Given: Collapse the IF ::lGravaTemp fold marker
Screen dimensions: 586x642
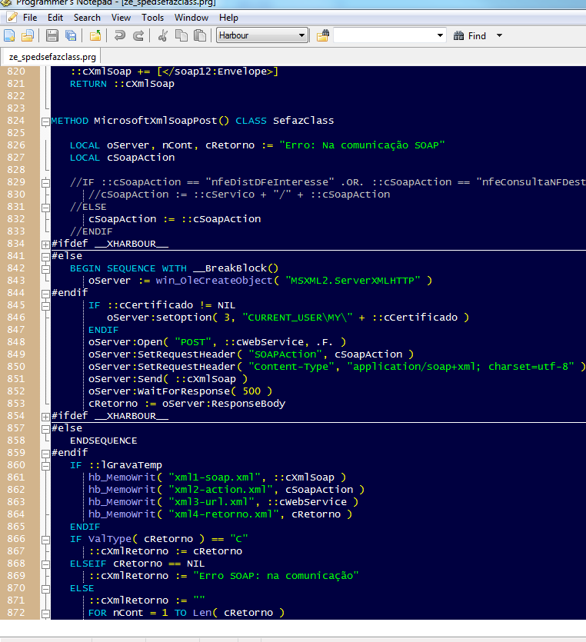Looking at the screenshot, I should click(45, 465).
